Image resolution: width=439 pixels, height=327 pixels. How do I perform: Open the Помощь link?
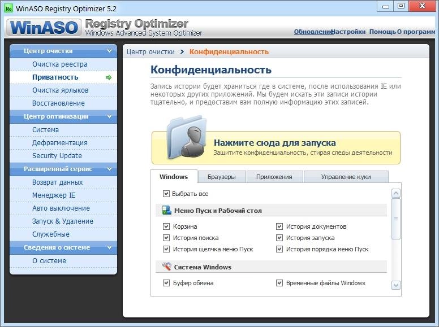382,32
